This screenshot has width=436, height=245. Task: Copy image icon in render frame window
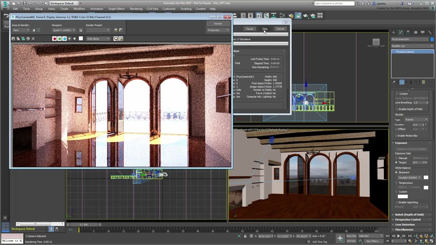point(18,38)
